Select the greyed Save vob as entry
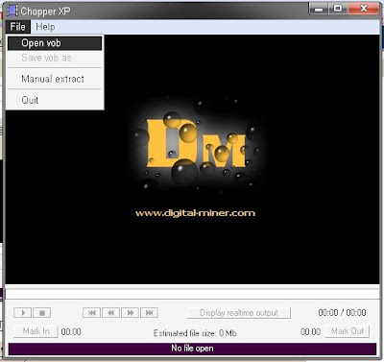This screenshot has height=362, width=384. 55,58
